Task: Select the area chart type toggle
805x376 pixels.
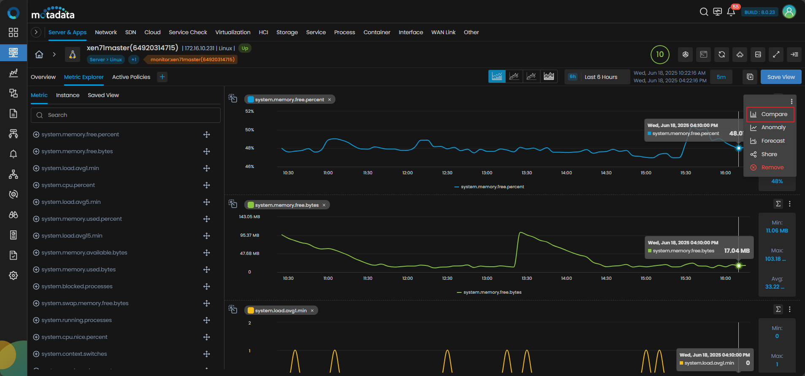Action: [548, 76]
